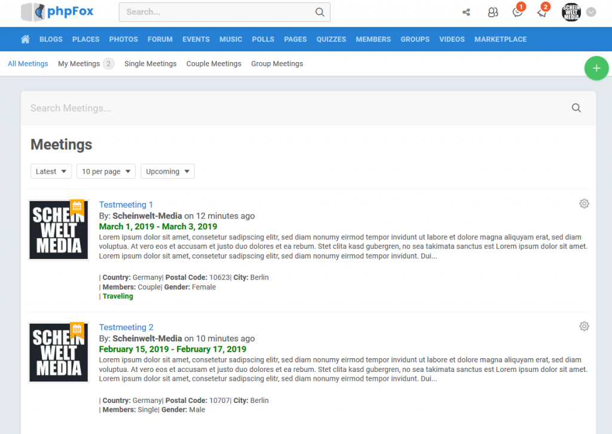The width and height of the screenshot is (612, 434).
Task: Click the home icon in navigation bar
Action: click(x=25, y=39)
